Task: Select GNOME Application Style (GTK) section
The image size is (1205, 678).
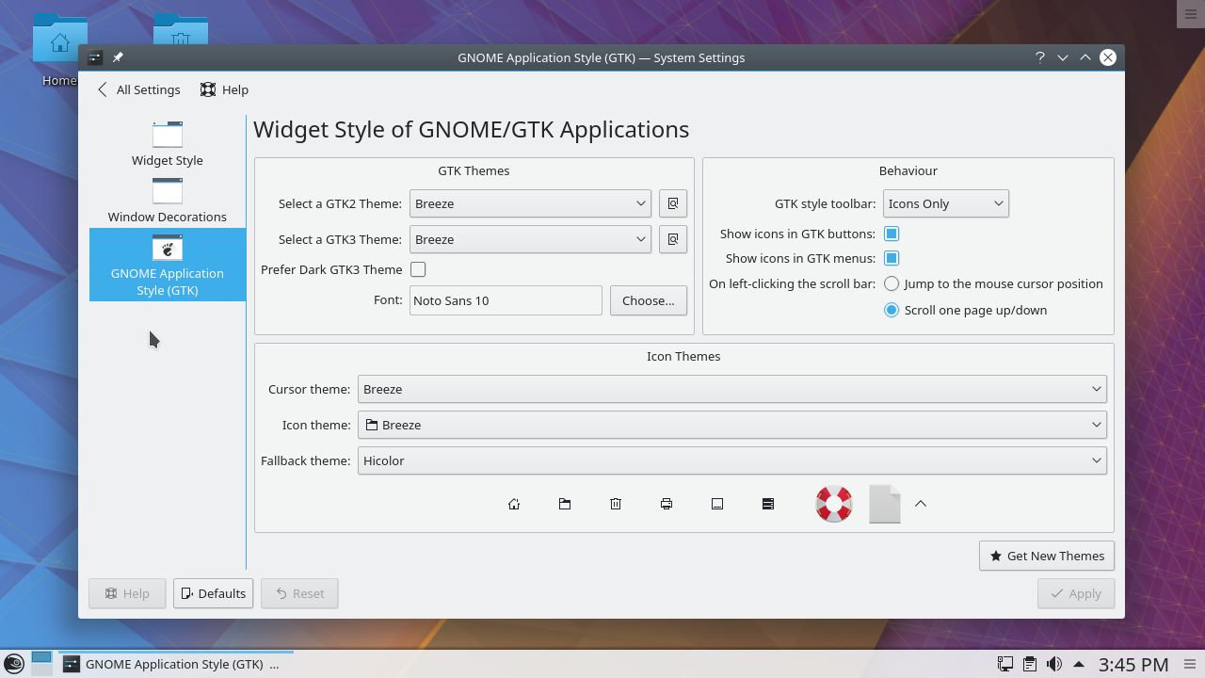Action: pos(168,265)
